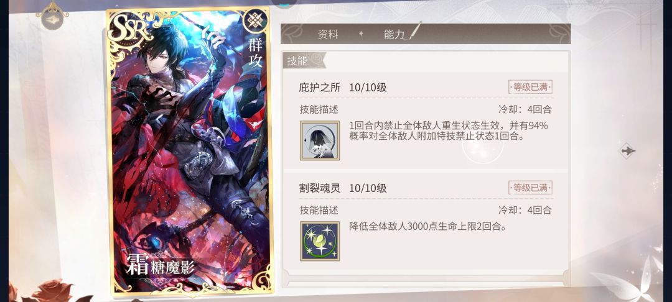Tap 等级已满 button for 庇护之所
The height and width of the screenshot is (302, 672).
tap(531, 87)
